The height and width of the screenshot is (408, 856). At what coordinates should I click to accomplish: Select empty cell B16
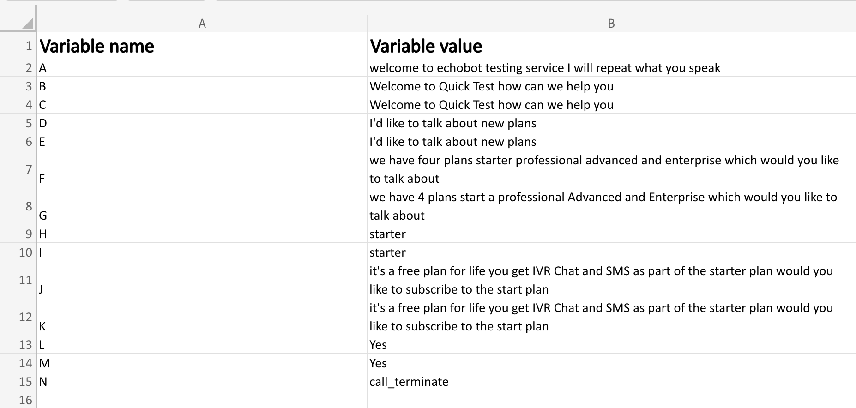tap(611, 400)
